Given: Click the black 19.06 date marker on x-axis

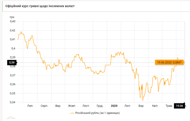Looking at the screenshot, I should pos(179,106).
